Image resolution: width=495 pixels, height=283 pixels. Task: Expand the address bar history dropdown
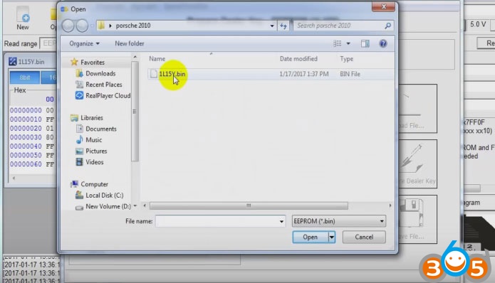(272, 26)
